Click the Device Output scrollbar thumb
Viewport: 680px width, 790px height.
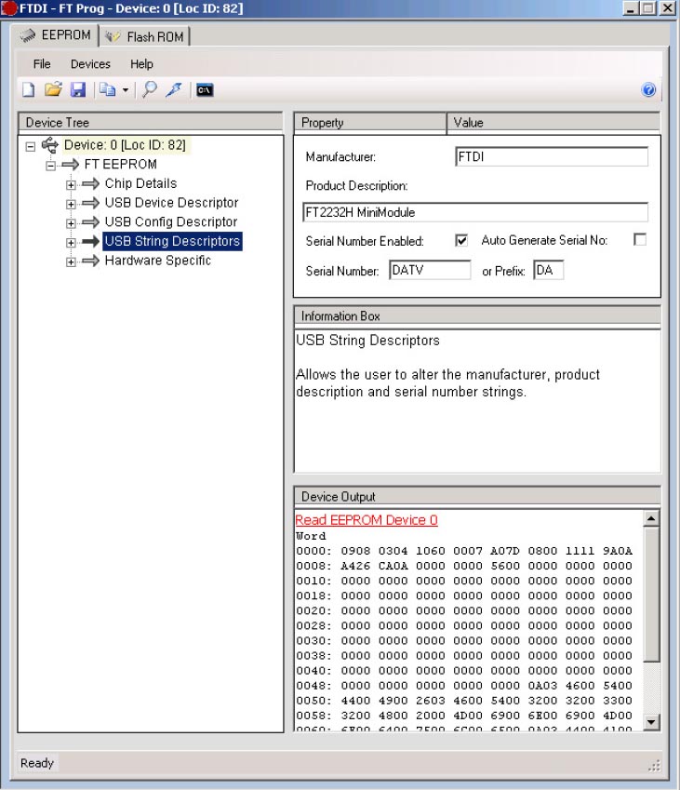point(651,595)
